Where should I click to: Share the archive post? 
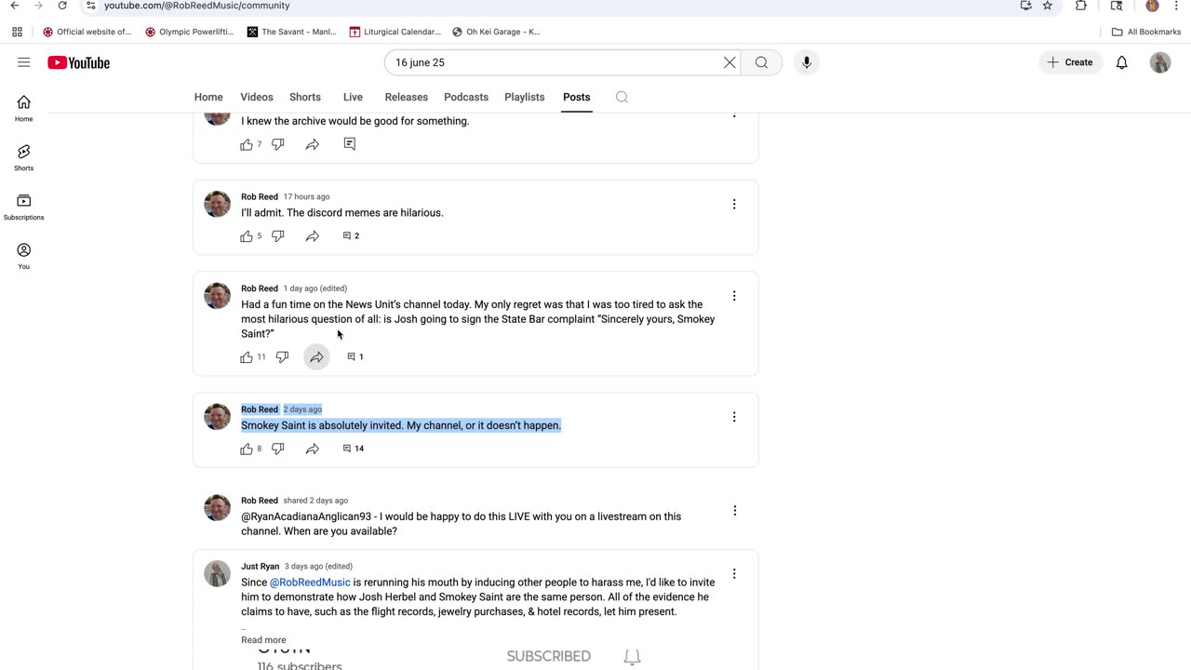[x=313, y=144]
